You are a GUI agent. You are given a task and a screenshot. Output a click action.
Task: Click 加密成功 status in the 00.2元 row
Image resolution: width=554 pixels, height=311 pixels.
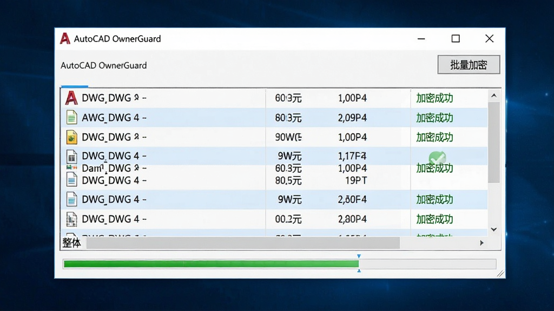[434, 219]
